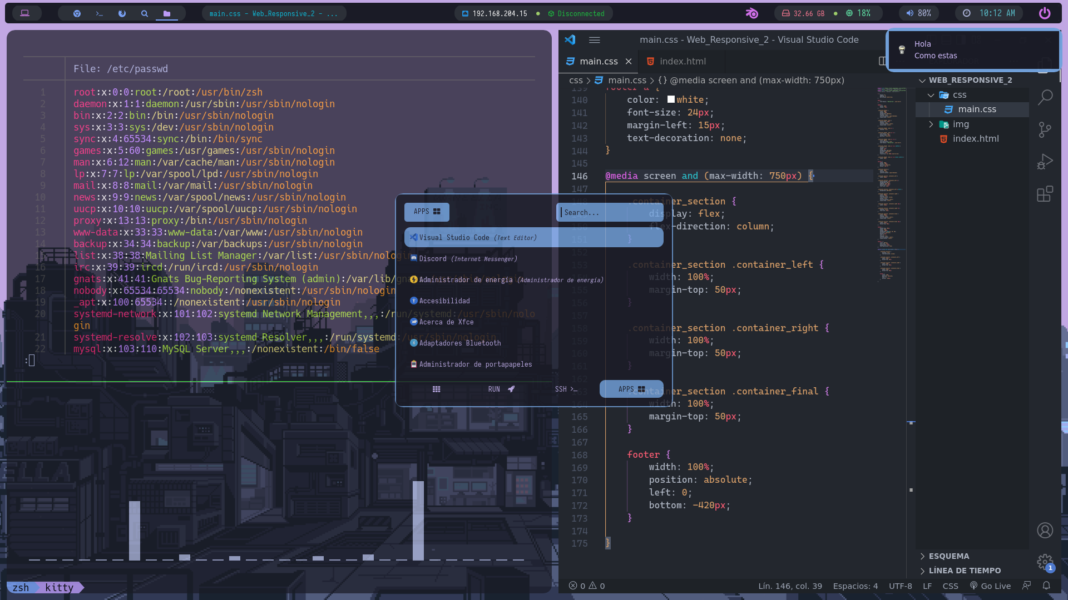Open the Manage gear icon

1045,562
